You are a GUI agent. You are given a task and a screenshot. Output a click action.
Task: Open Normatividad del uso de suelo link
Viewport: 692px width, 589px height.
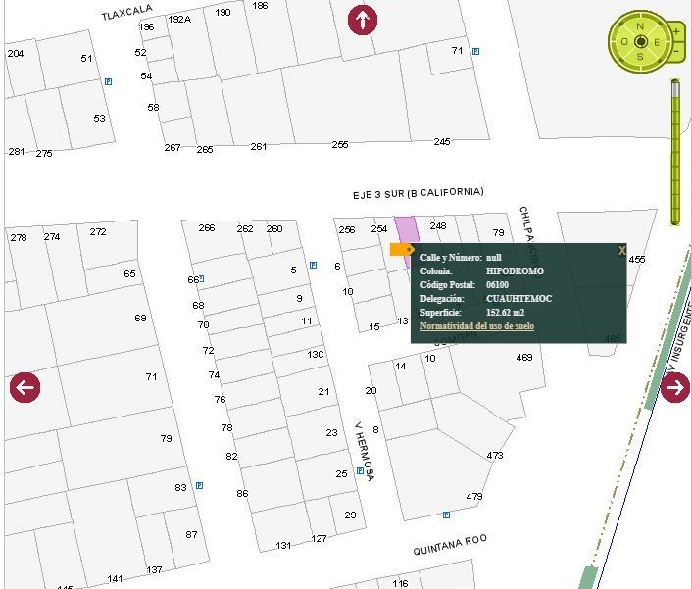coord(477,326)
